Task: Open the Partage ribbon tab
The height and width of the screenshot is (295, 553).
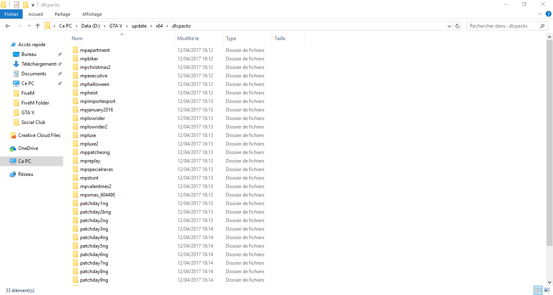Action: (x=62, y=14)
